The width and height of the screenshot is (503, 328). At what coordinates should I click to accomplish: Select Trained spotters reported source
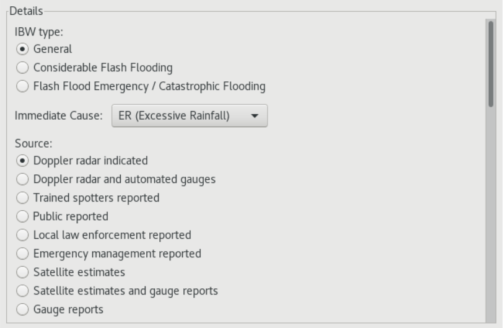tap(23, 198)
